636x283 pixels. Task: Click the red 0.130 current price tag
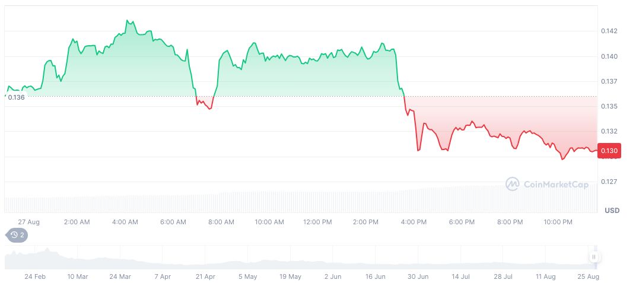coord(609,151)
